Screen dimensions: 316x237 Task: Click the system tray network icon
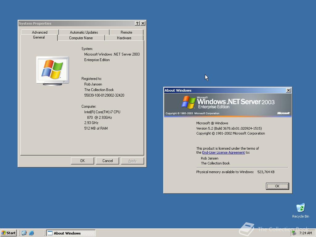[x=294, y=233]
